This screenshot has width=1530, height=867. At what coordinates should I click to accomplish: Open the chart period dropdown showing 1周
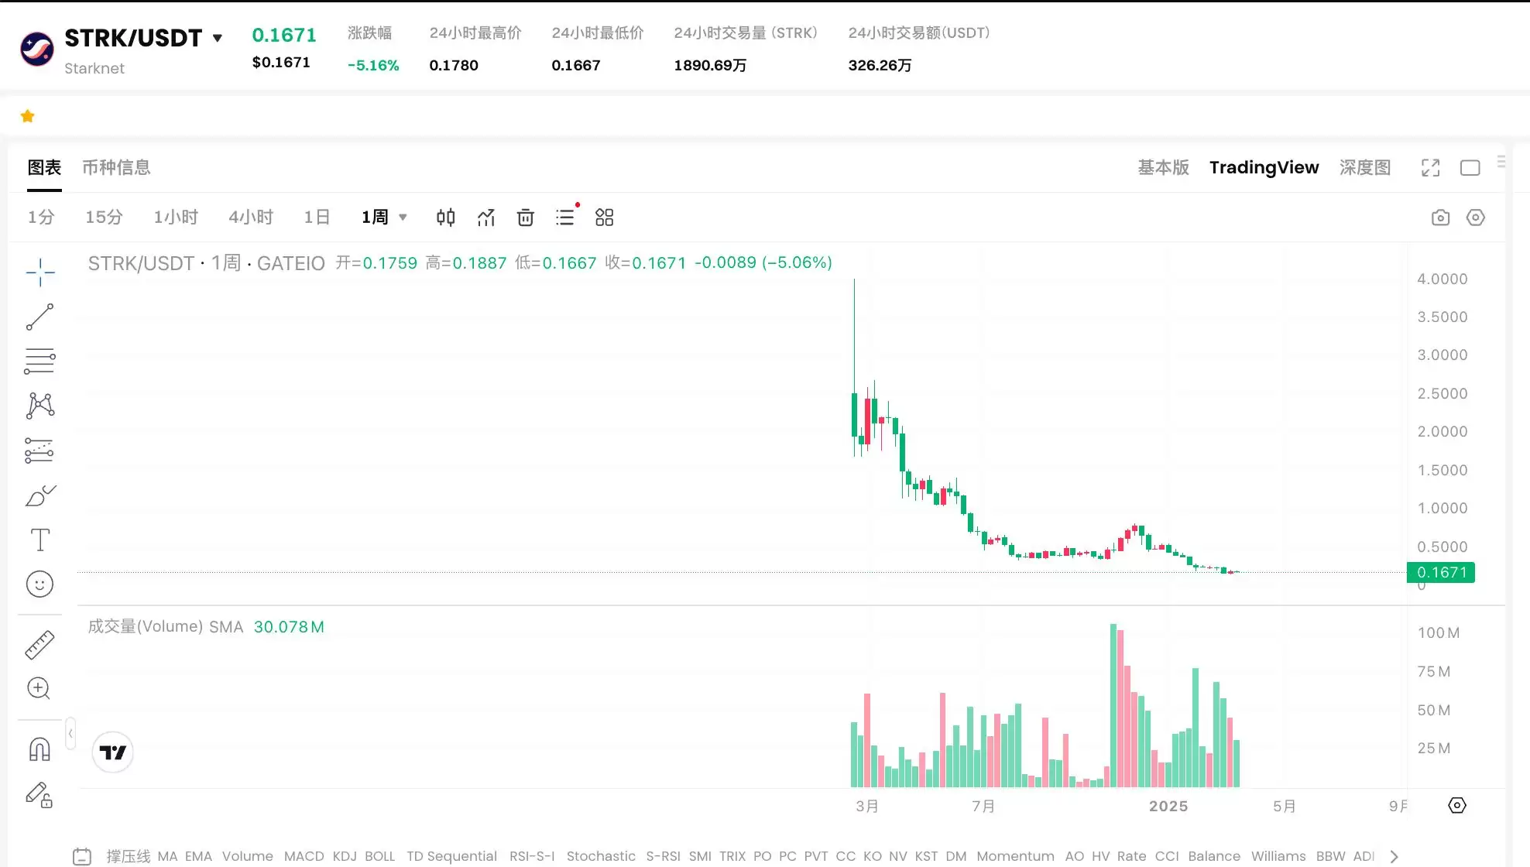point(384,217)
